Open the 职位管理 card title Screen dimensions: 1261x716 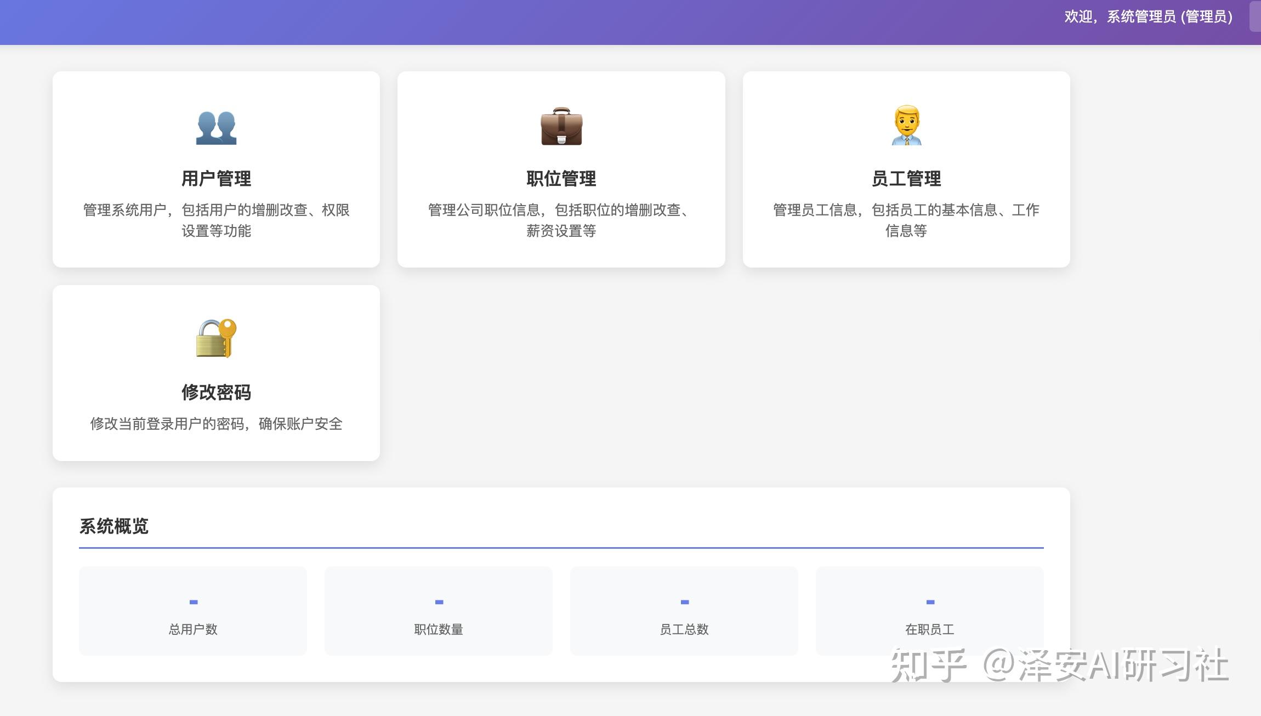coord(561,178)
